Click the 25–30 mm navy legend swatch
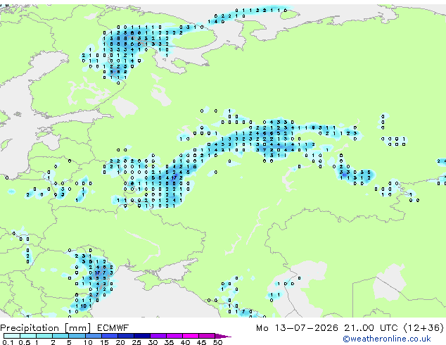 (142, 336)
